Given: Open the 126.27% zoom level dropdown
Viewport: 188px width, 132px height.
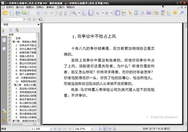Looking at the screenshot, I should 92,129.
